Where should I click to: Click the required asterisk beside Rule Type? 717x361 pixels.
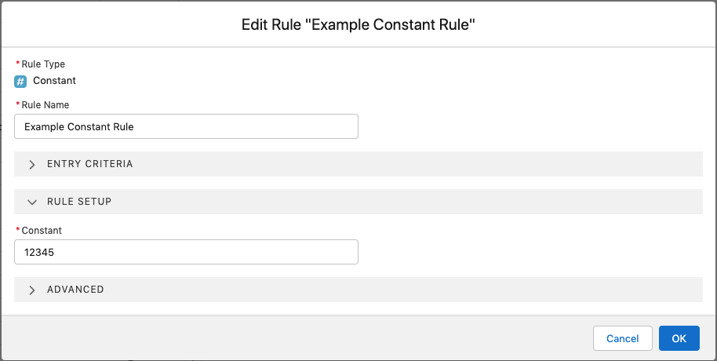(17, 64)
